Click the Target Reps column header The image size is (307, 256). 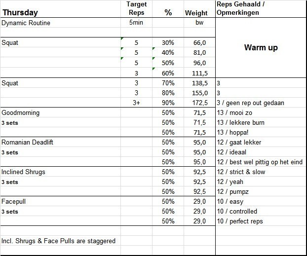click(136, 8)
